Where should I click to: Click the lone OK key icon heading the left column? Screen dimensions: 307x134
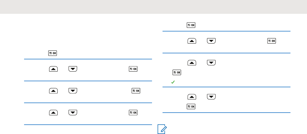point(53,53)
